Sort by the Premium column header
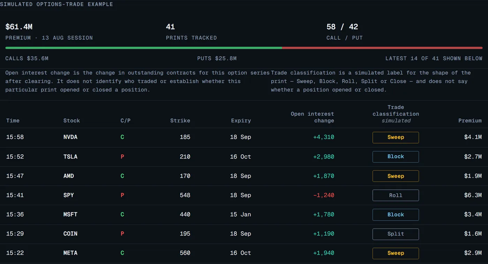 pos(470,121)
